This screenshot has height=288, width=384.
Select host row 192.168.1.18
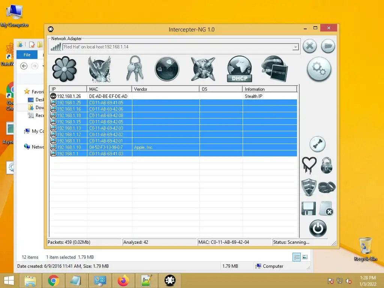tap(173, 115)
